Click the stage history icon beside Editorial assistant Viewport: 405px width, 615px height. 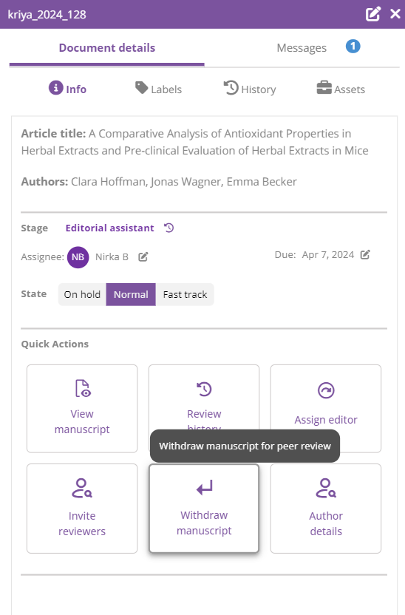(169, 228)
